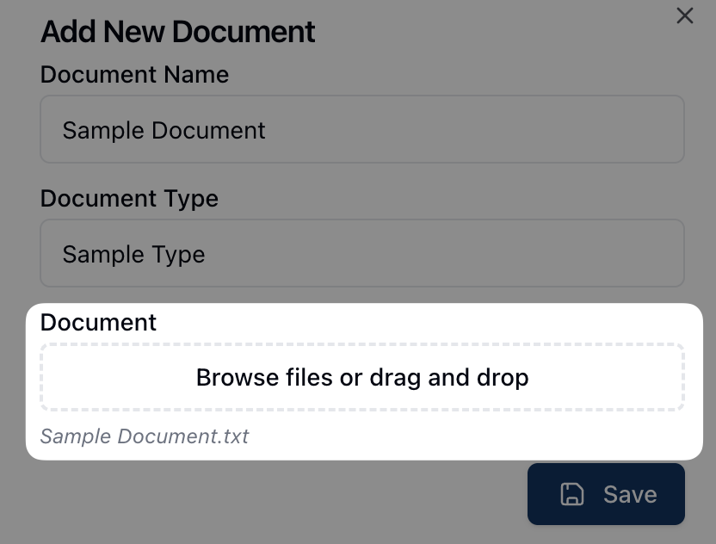Close the Add New Document dialog
The height and width of the screenshot is (544, 716).
[685, 15]
